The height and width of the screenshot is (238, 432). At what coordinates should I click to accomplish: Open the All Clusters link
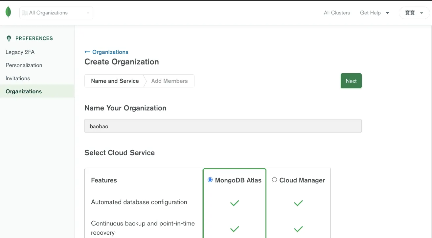(x=337, y=13)
